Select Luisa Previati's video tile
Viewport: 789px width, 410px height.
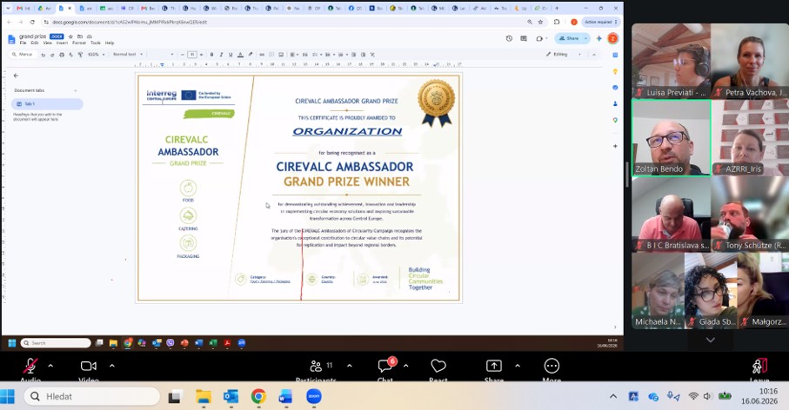coord(672,61)
